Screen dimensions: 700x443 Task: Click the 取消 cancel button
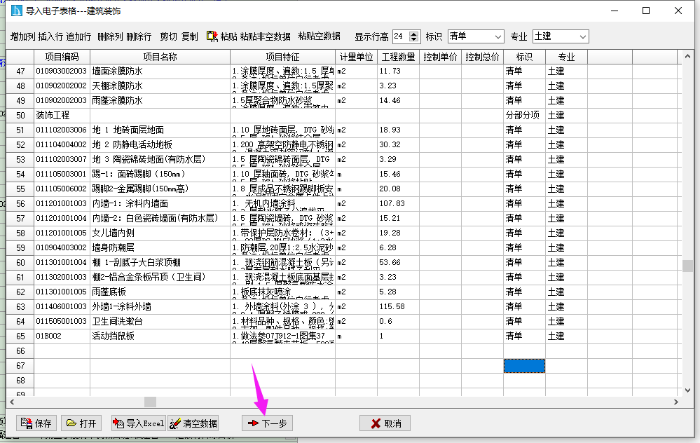[385, 423]
